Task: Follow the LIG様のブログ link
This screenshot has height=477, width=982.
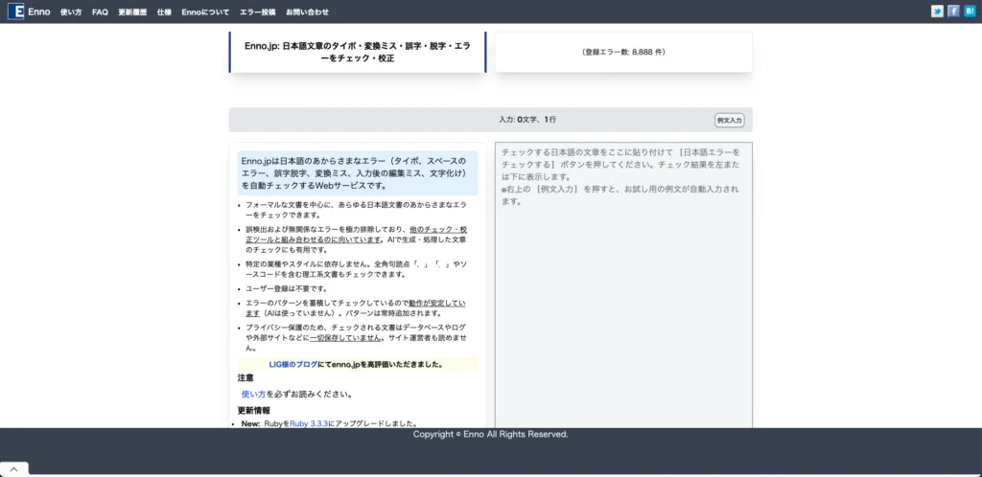Action: (292, 364)
